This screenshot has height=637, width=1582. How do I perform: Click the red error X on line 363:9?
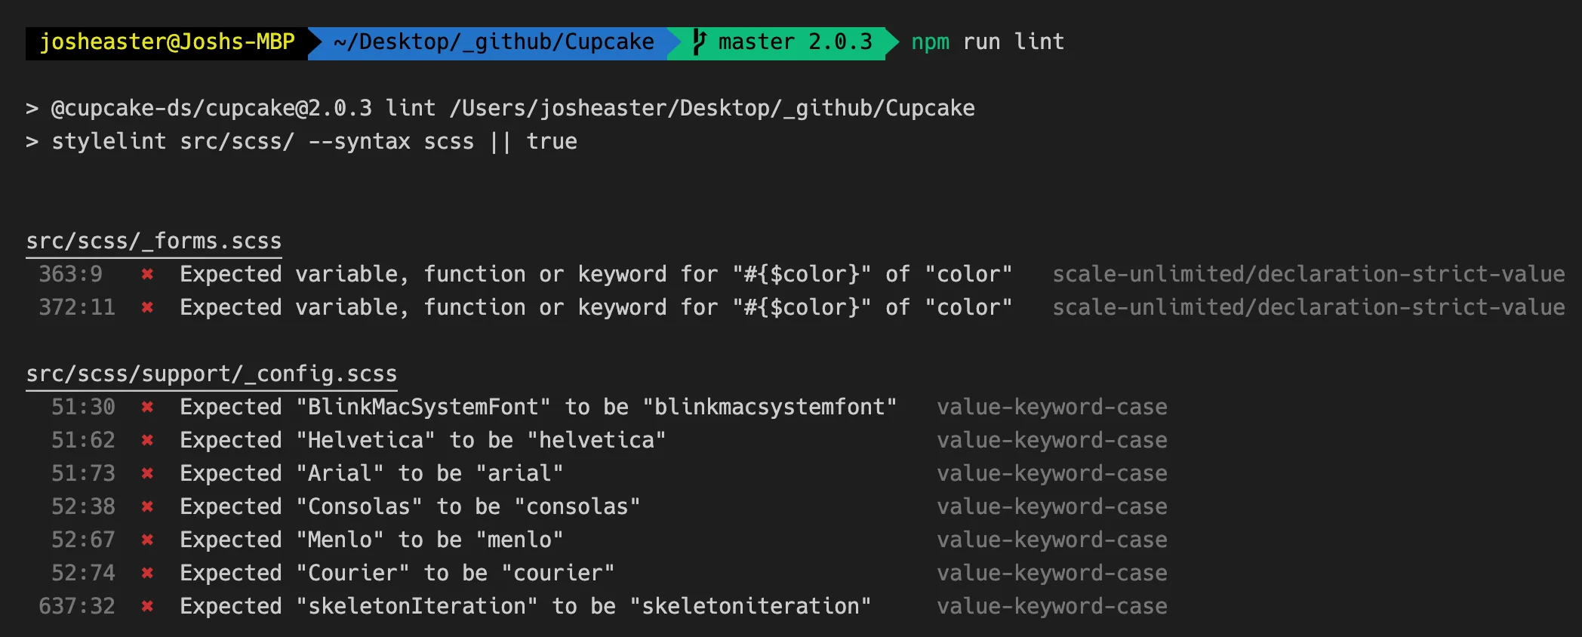coord(147,275)
